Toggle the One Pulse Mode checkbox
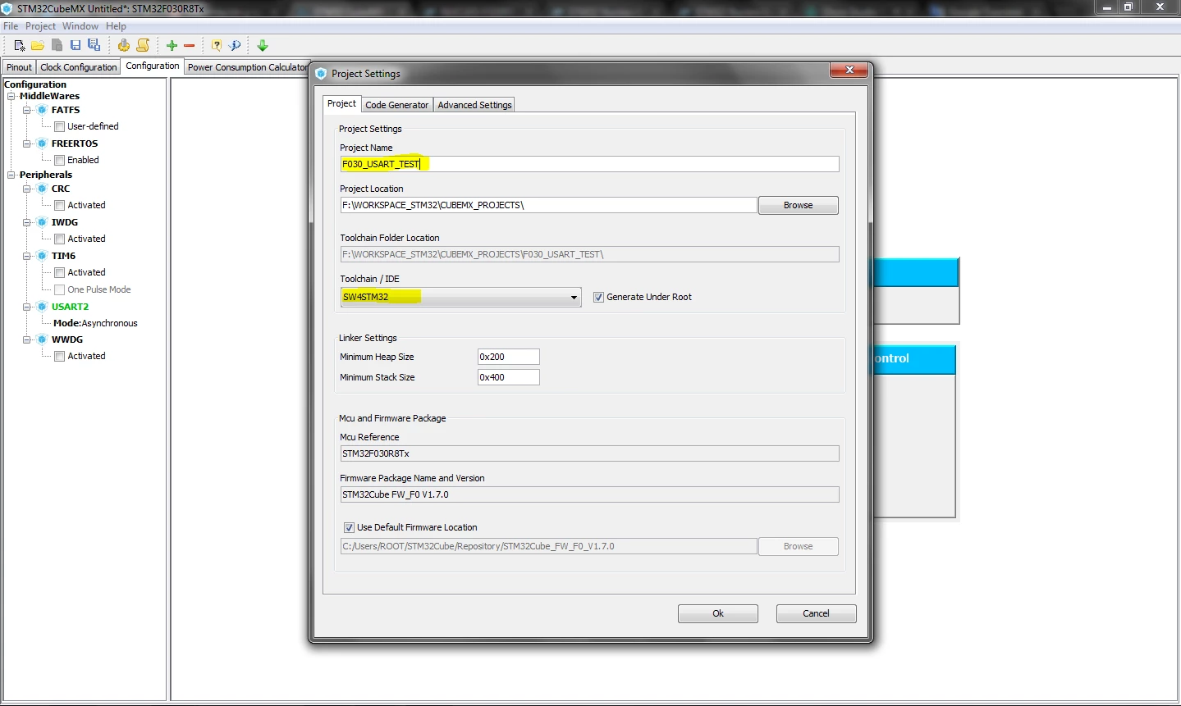 click(59, 290)
